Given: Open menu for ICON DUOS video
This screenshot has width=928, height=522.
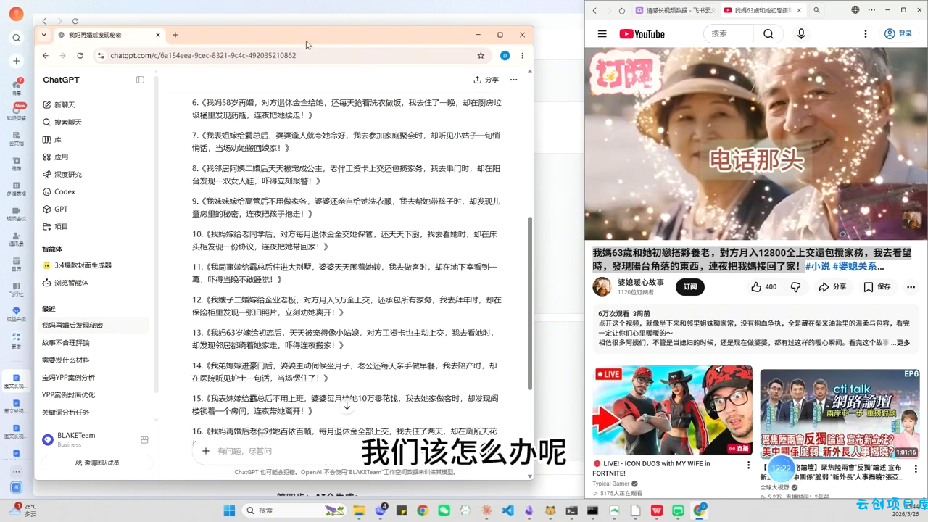Looking at the screenshot, I should (748, 465).
